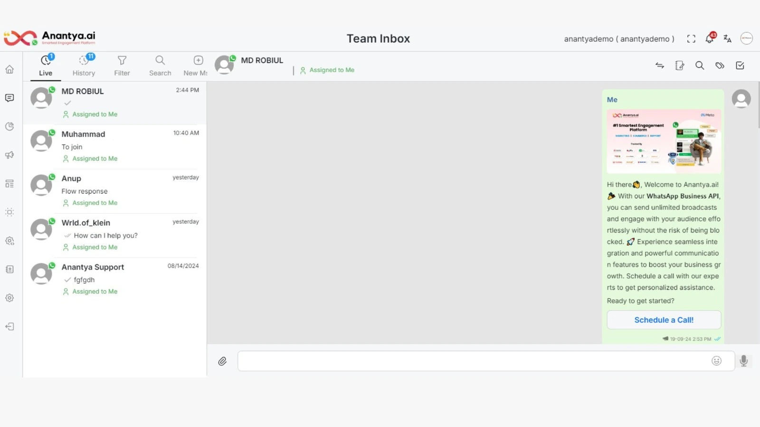Open the Home icon in left sidebar
Viewport: 760px width, 427px height.
coord(9,69)
